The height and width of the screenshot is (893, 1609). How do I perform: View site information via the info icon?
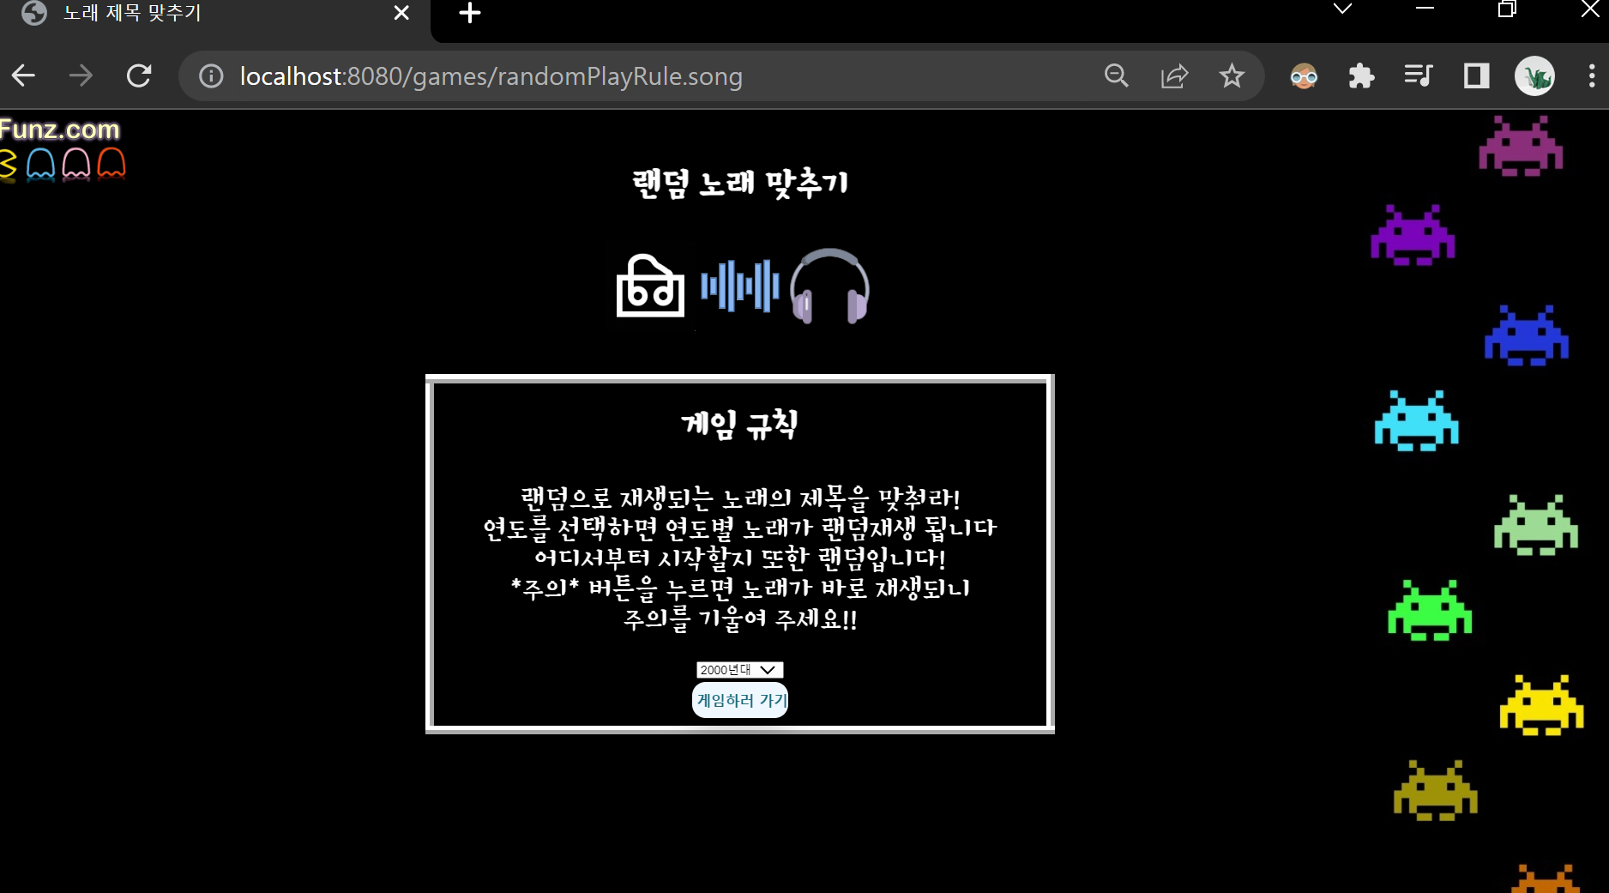coord(209,75)
